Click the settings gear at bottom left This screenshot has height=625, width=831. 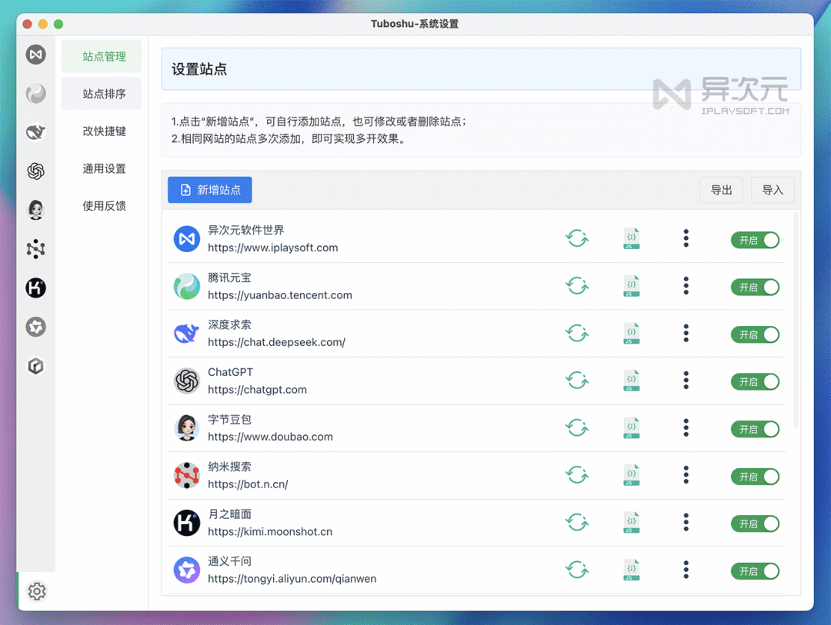(35, 591)
